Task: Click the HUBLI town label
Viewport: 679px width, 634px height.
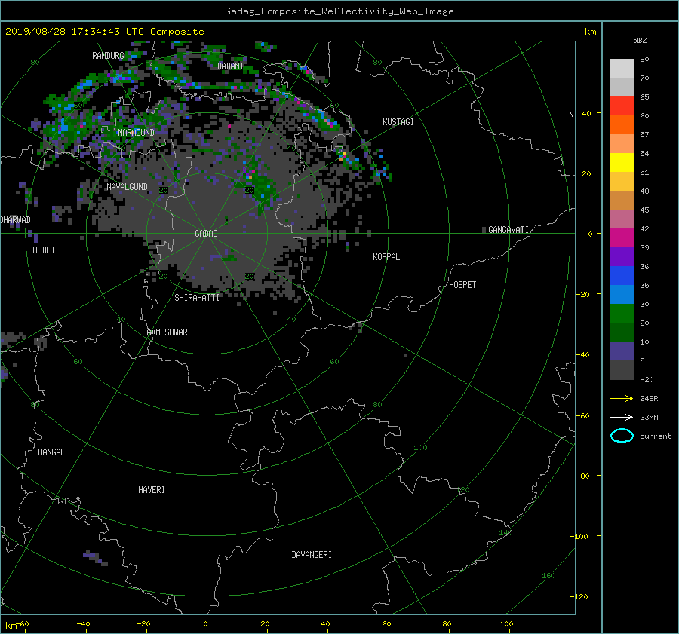Action: [44, 250]
